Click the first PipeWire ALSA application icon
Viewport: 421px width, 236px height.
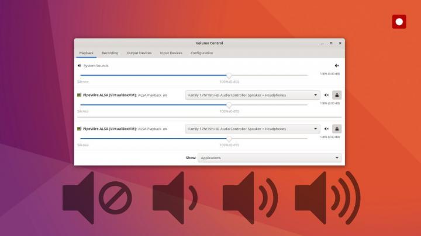click(80, 95)
